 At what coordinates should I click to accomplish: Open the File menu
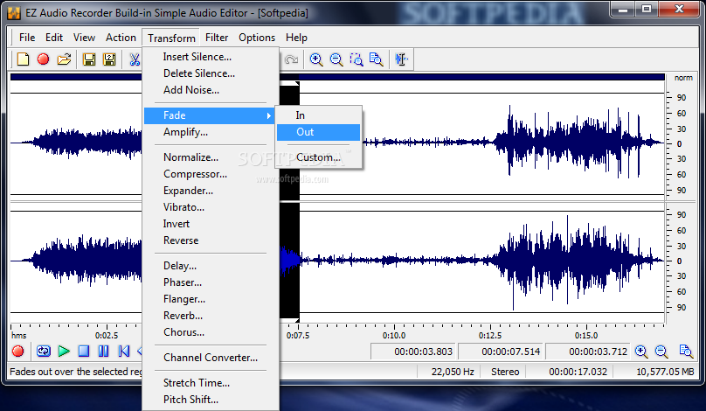[27, 38]
